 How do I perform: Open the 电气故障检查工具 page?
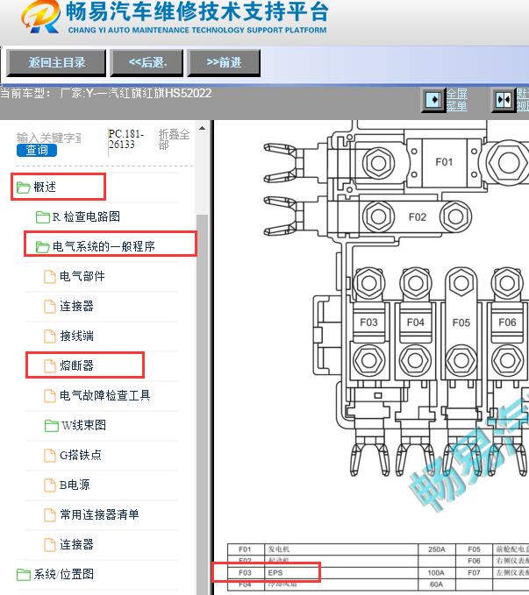105,395
